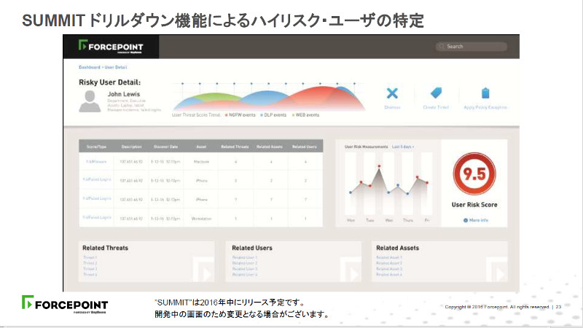This screenshot has height=328, width=583.
Task: Click the Forcepoint logo in slide footer
Action: pyautogui.click(x=65, y=305)
